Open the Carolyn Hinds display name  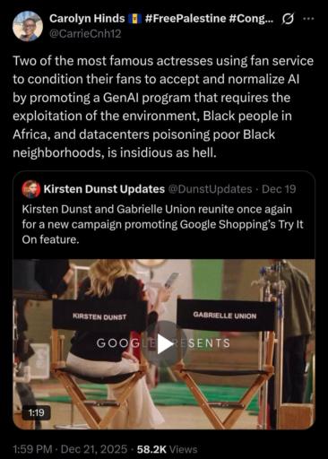[87, 19]
